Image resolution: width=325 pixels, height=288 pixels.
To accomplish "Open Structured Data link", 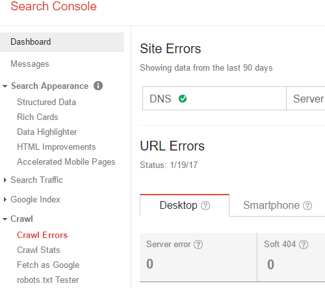I will [x=46, y=102].
